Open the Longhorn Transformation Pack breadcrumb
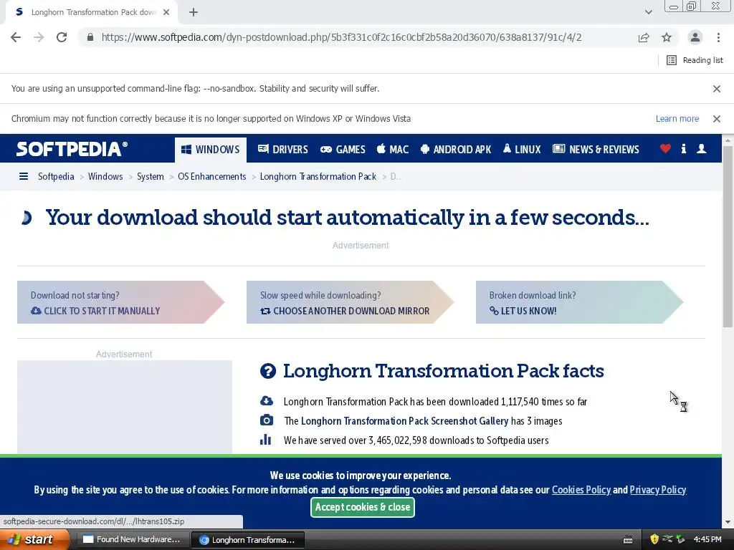Screen dimensions: 734x550 tap(318, 176)
